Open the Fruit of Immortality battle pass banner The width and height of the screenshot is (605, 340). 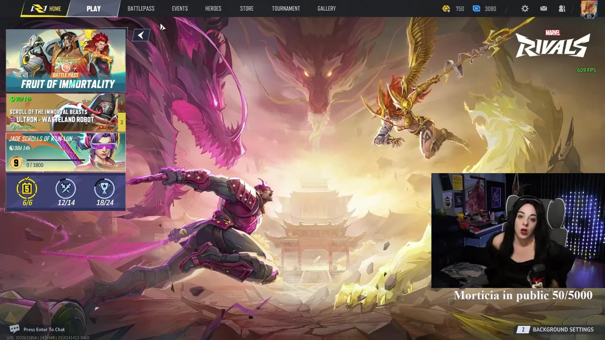66,60
